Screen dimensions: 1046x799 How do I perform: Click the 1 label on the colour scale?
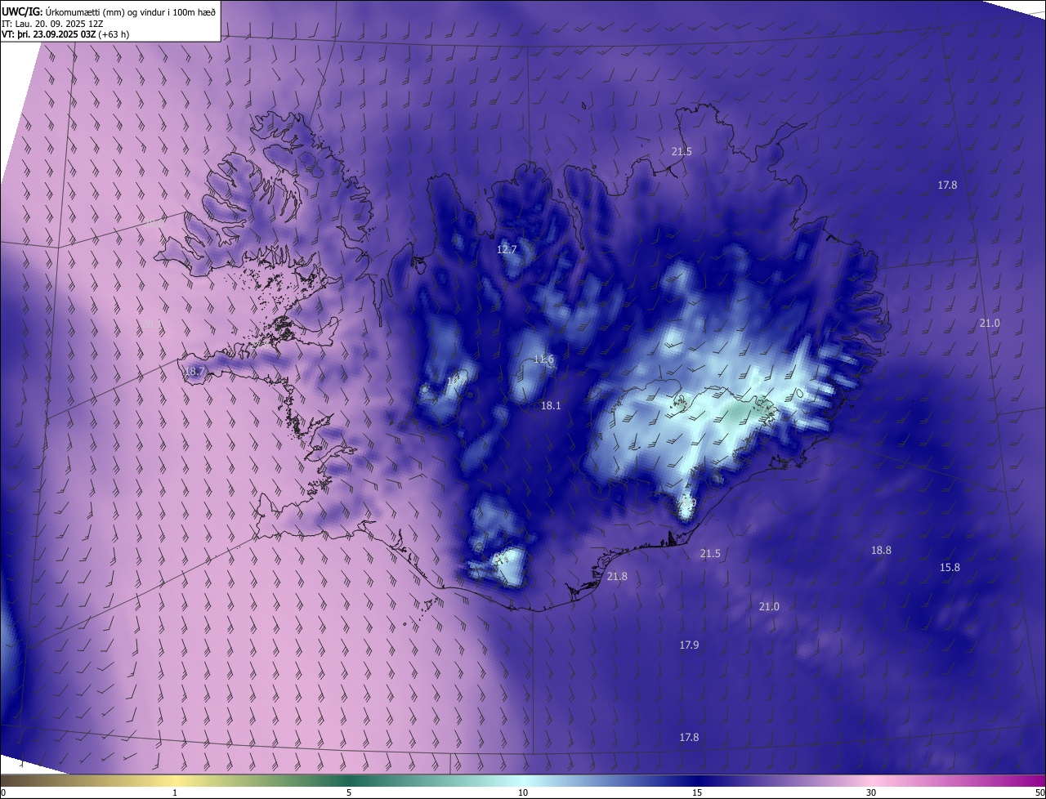click(175, 792)
